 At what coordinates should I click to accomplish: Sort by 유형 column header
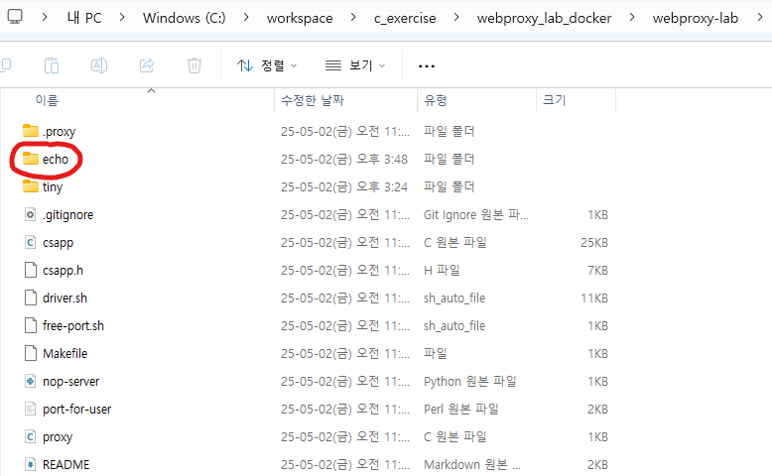coord(436,100)
